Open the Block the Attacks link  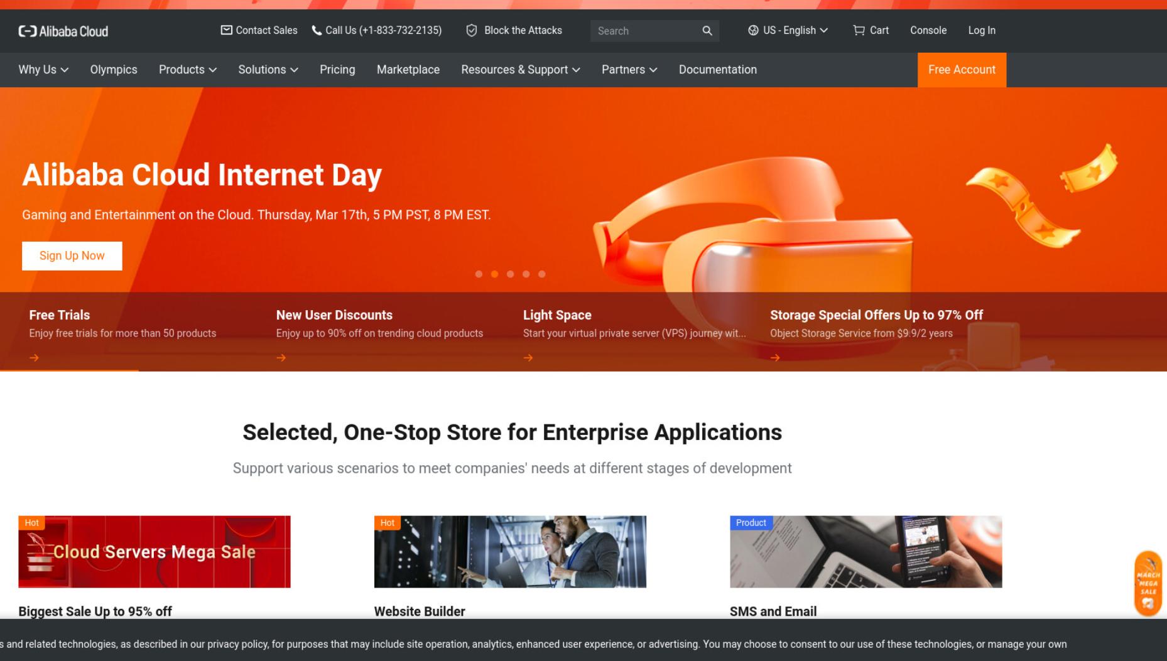pos(523,30)
